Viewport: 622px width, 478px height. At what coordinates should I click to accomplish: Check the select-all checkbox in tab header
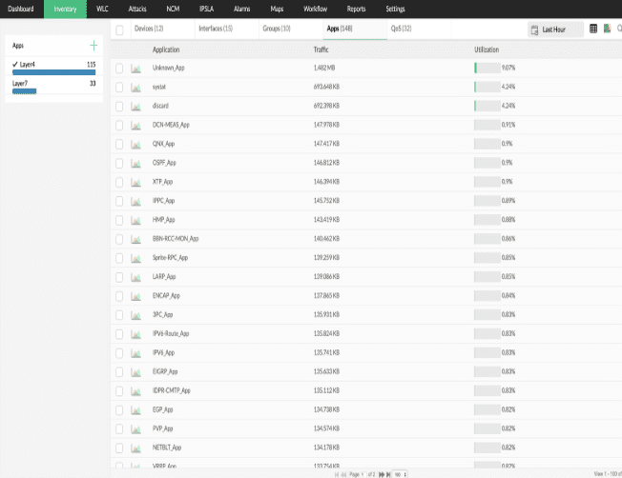[119, 30]
